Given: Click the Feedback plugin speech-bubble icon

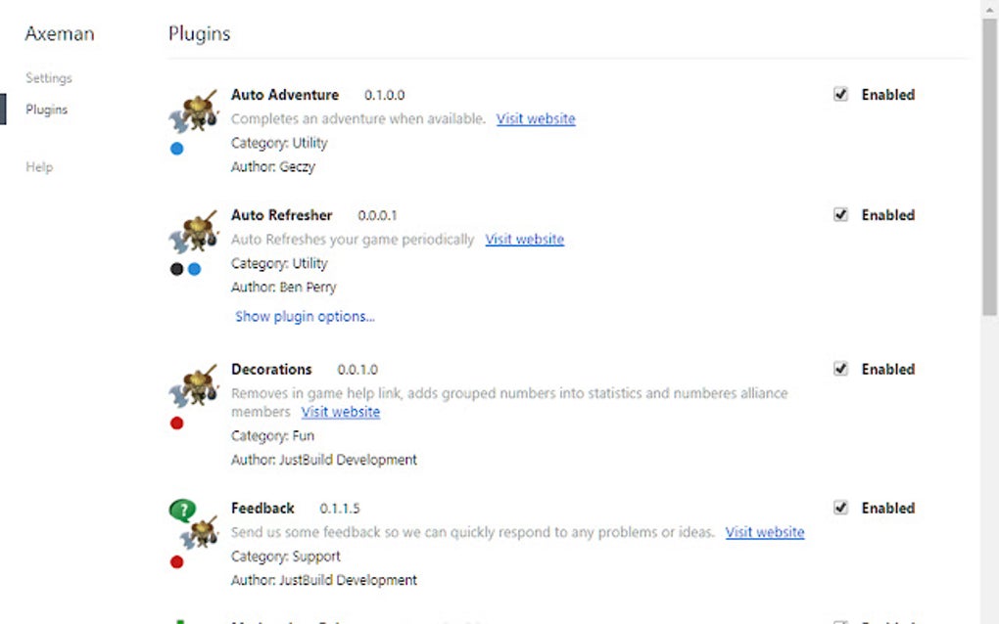Looking at the screenshot, I should tap(184, 511).
